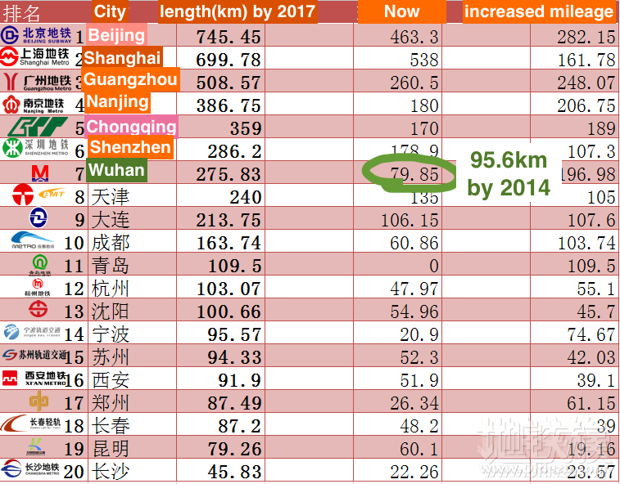Click the 95.6km by 2014 note
This screenshot has width=620, height=484.
coord(509,173)
